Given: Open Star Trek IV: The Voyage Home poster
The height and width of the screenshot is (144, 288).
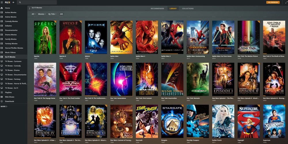Looking at the screenshot, I should 45,79.
